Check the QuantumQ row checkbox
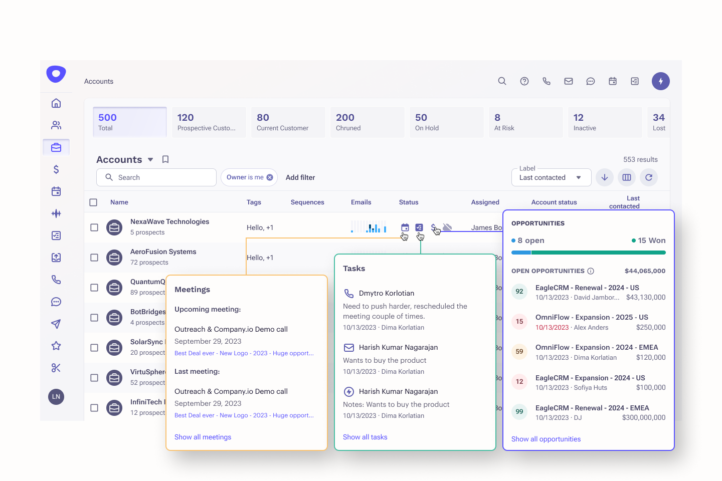Viewport: 722px width, 481px height. (x=94, y=288)
